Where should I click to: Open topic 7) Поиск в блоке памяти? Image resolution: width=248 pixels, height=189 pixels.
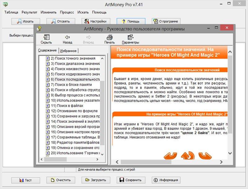pyautogui.click(x=71, y=85)
